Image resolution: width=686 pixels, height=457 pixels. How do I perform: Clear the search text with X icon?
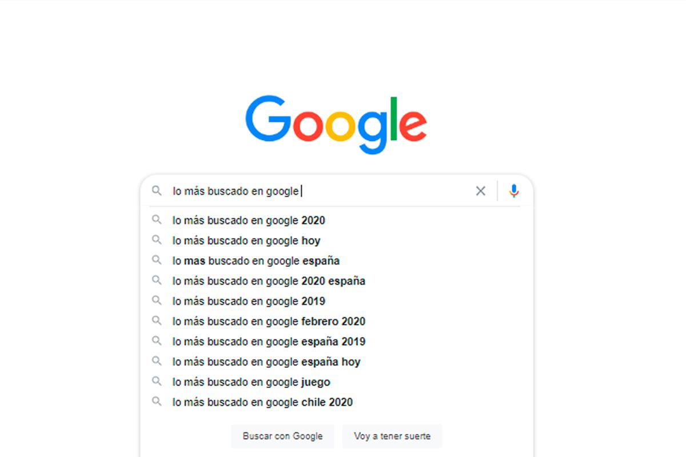(481, 191)
